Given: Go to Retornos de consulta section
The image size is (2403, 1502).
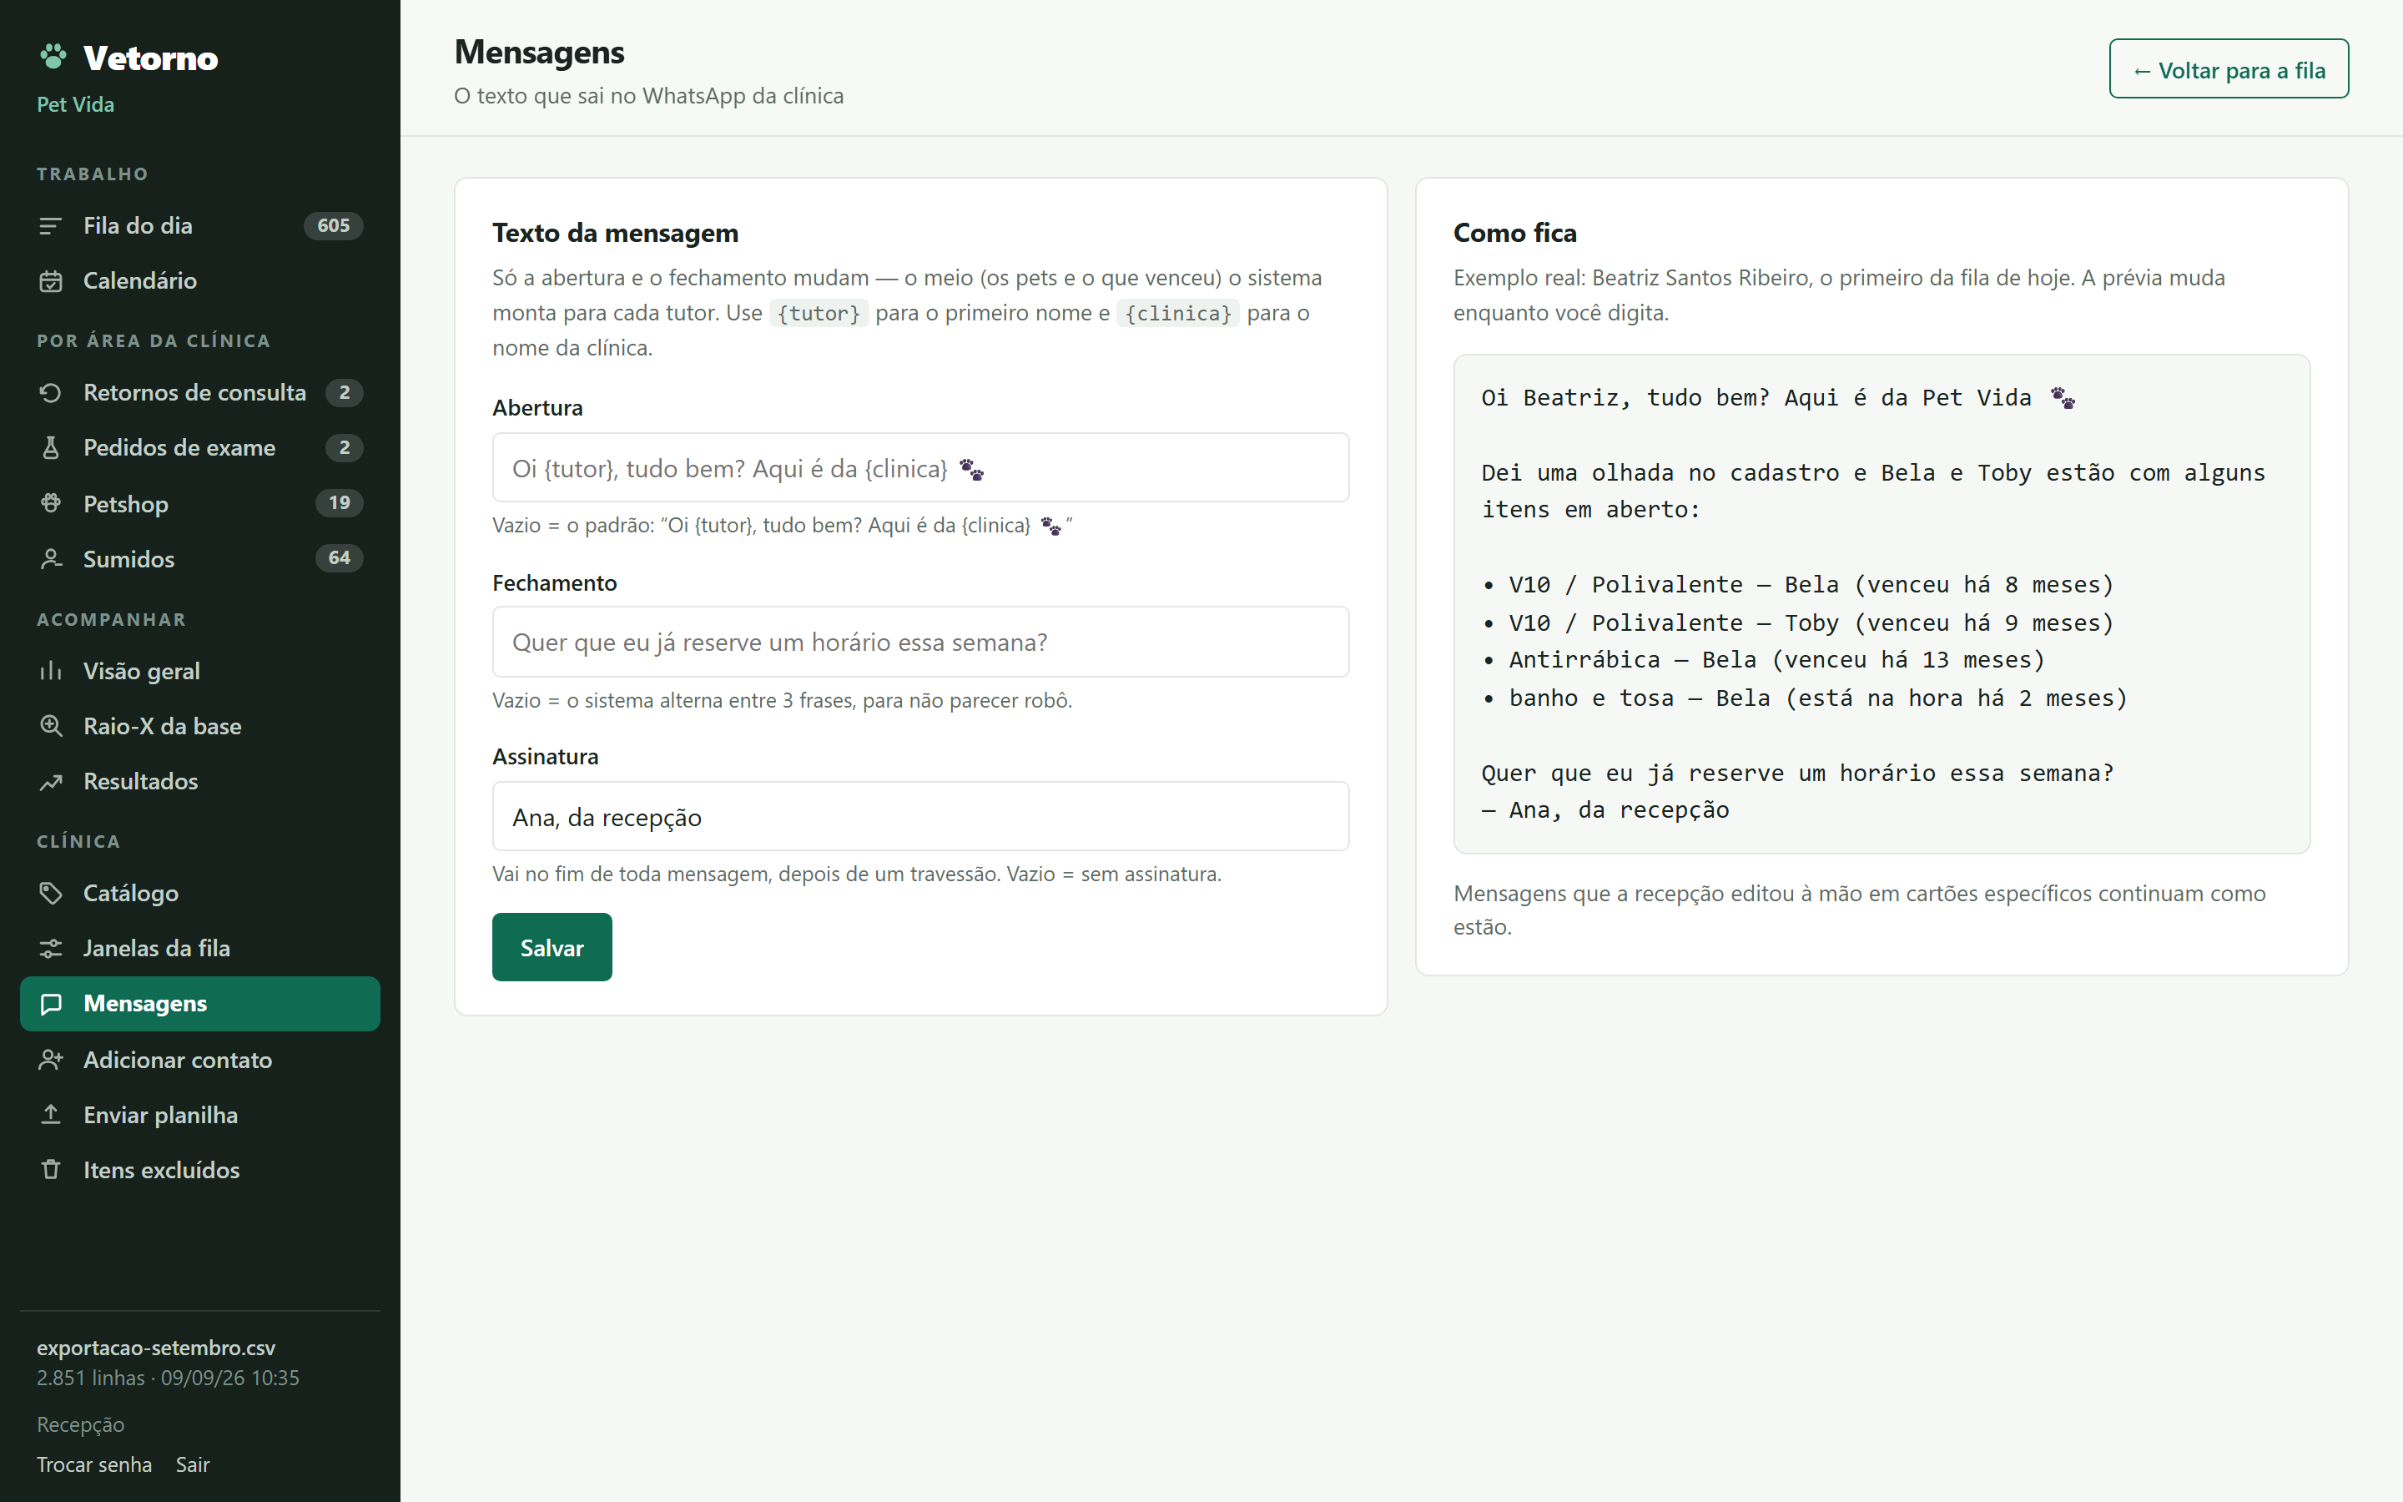Looking at the screenshot, I should click(x=199, y=392).
